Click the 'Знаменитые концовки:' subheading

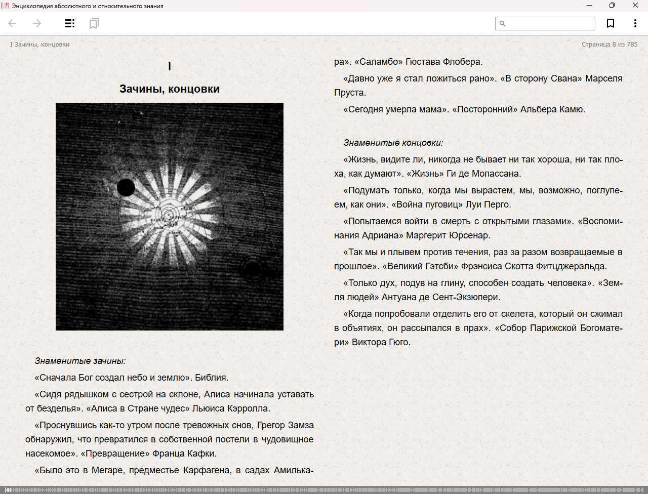tap(393, 143)
